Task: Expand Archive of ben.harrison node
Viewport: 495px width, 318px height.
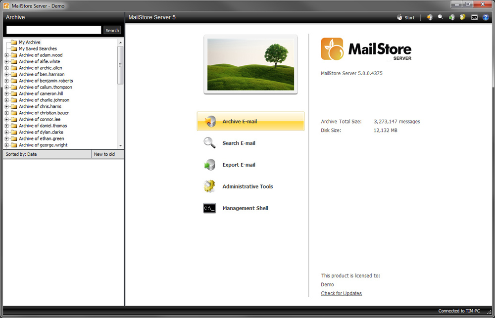Action: [6, 75]
